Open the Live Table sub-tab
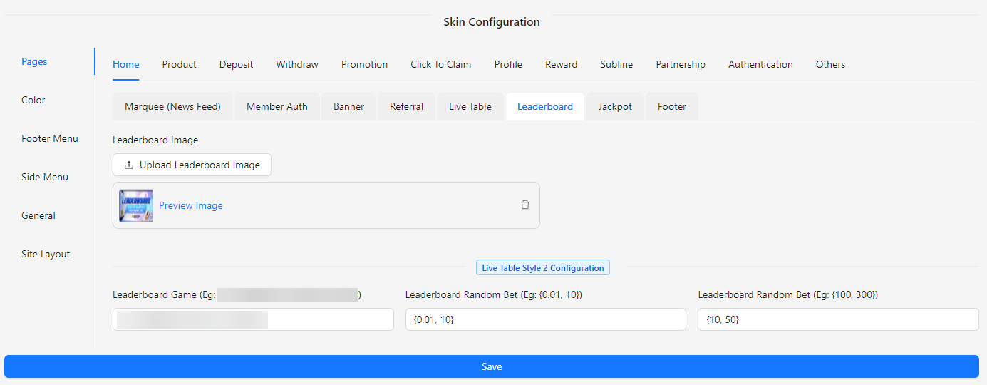 coord(470,106)
